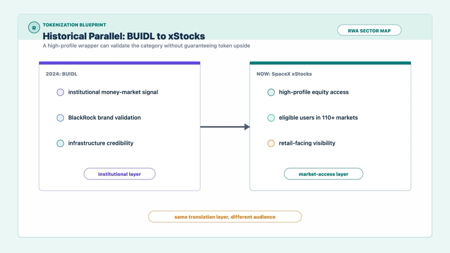
Task: Select the 2024: BUIDL card heading
Action: (61, 74)
